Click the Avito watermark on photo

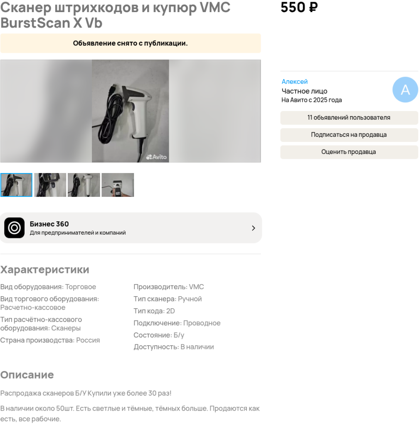click(156, 157)
